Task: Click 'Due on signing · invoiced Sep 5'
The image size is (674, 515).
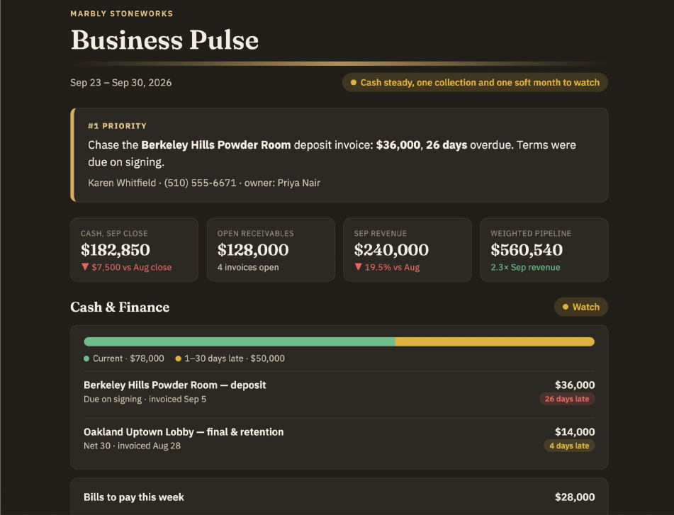Action: point(145,399)
